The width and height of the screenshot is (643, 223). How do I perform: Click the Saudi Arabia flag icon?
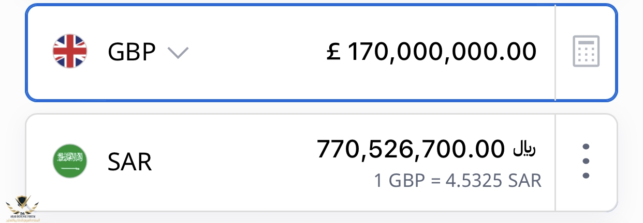[x=70, y=162]
